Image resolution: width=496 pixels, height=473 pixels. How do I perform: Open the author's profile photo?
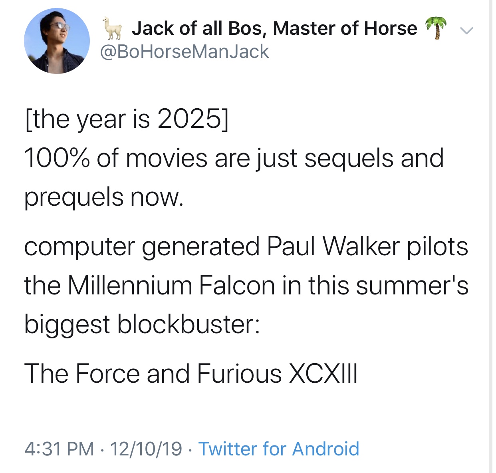(x=57, y=41)
